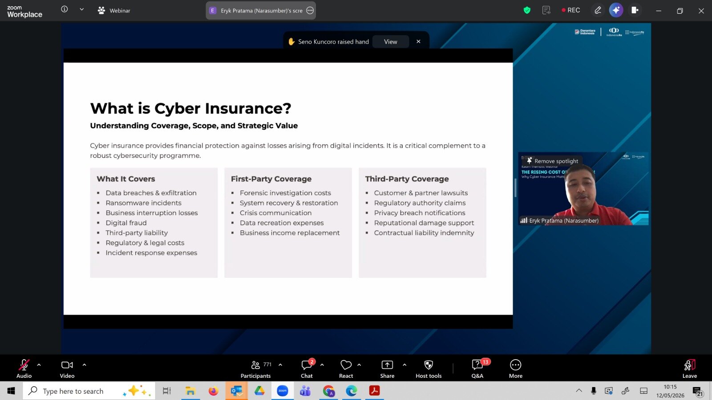Open Google Chrome from the taskbar

tap(329, 391)
